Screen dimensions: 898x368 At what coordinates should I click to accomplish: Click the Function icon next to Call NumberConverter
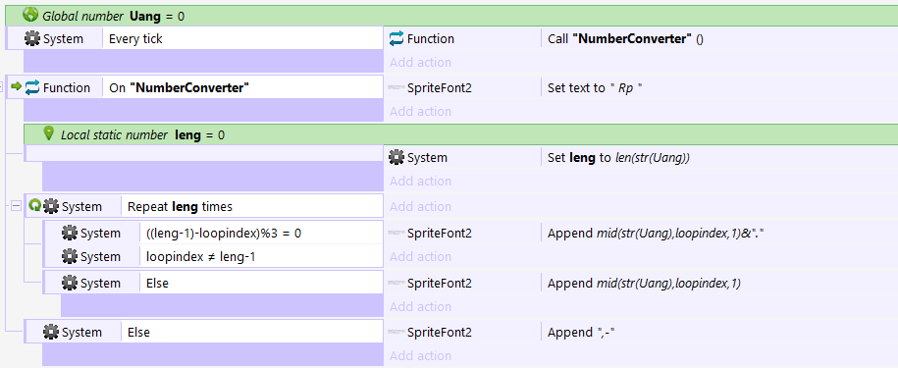[x=396, y=39]
